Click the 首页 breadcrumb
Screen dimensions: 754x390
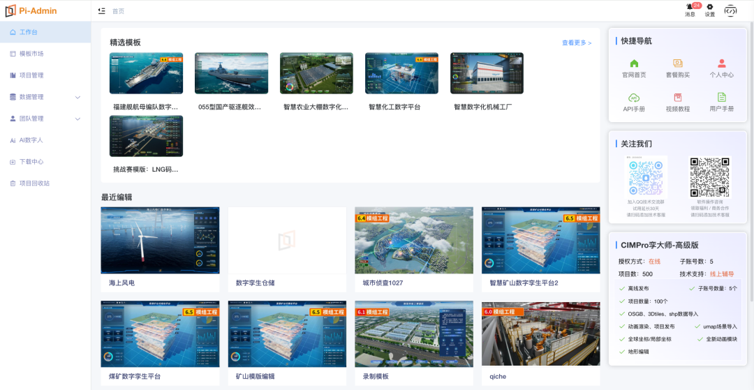click(x=118, y=11)
